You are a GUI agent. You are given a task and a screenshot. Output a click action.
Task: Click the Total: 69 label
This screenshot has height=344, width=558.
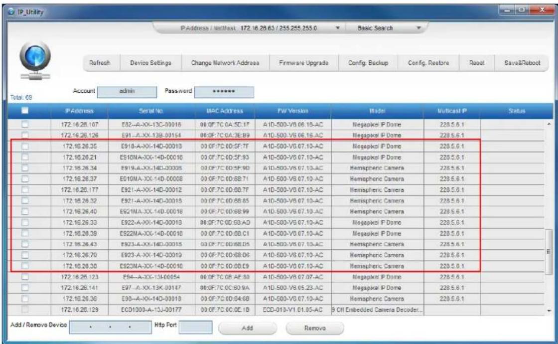[21, 97]
